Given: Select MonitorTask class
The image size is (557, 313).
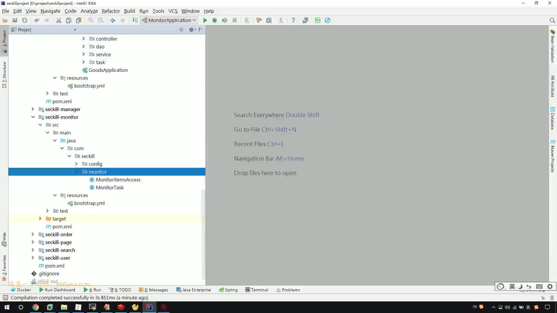Looking at the screenshot, I should point(107,188).
